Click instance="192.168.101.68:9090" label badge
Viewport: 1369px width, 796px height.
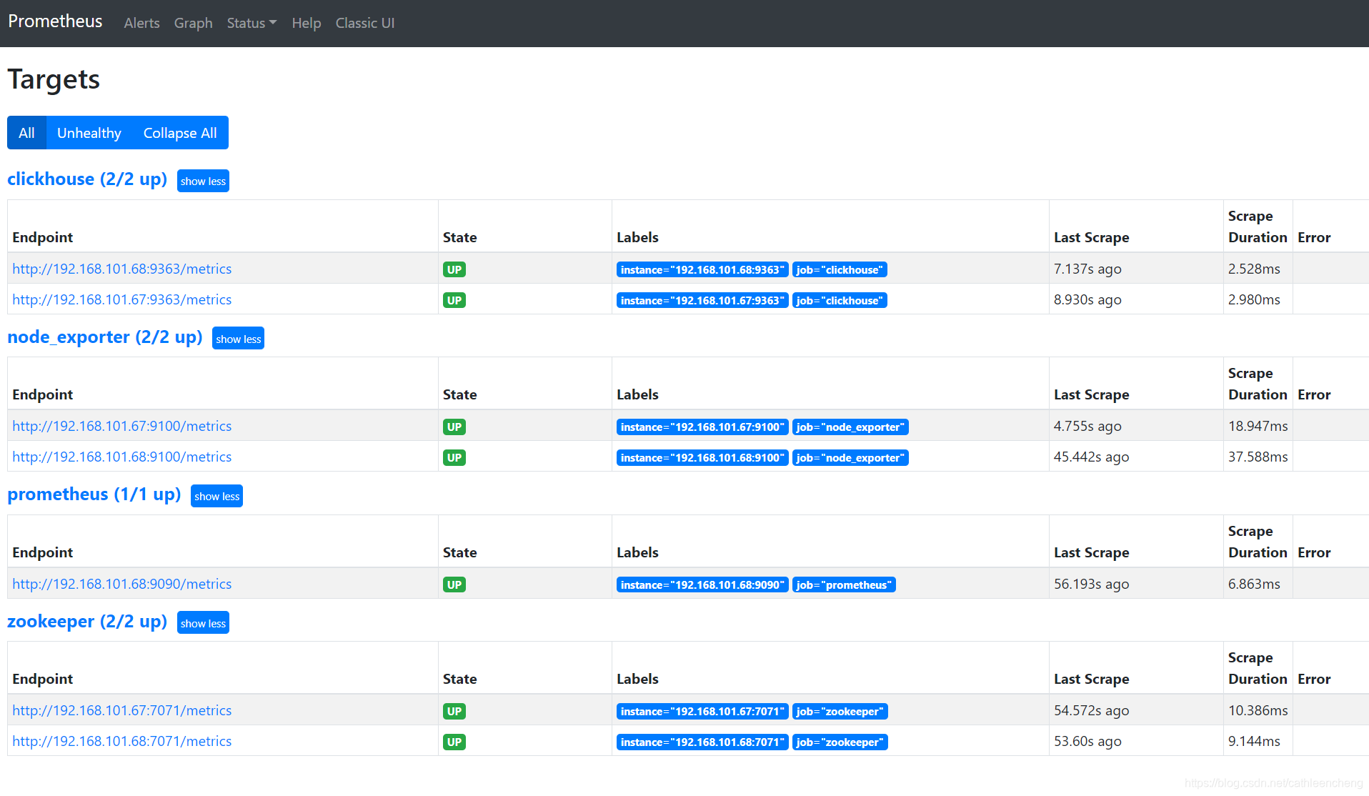pos(702,584)
